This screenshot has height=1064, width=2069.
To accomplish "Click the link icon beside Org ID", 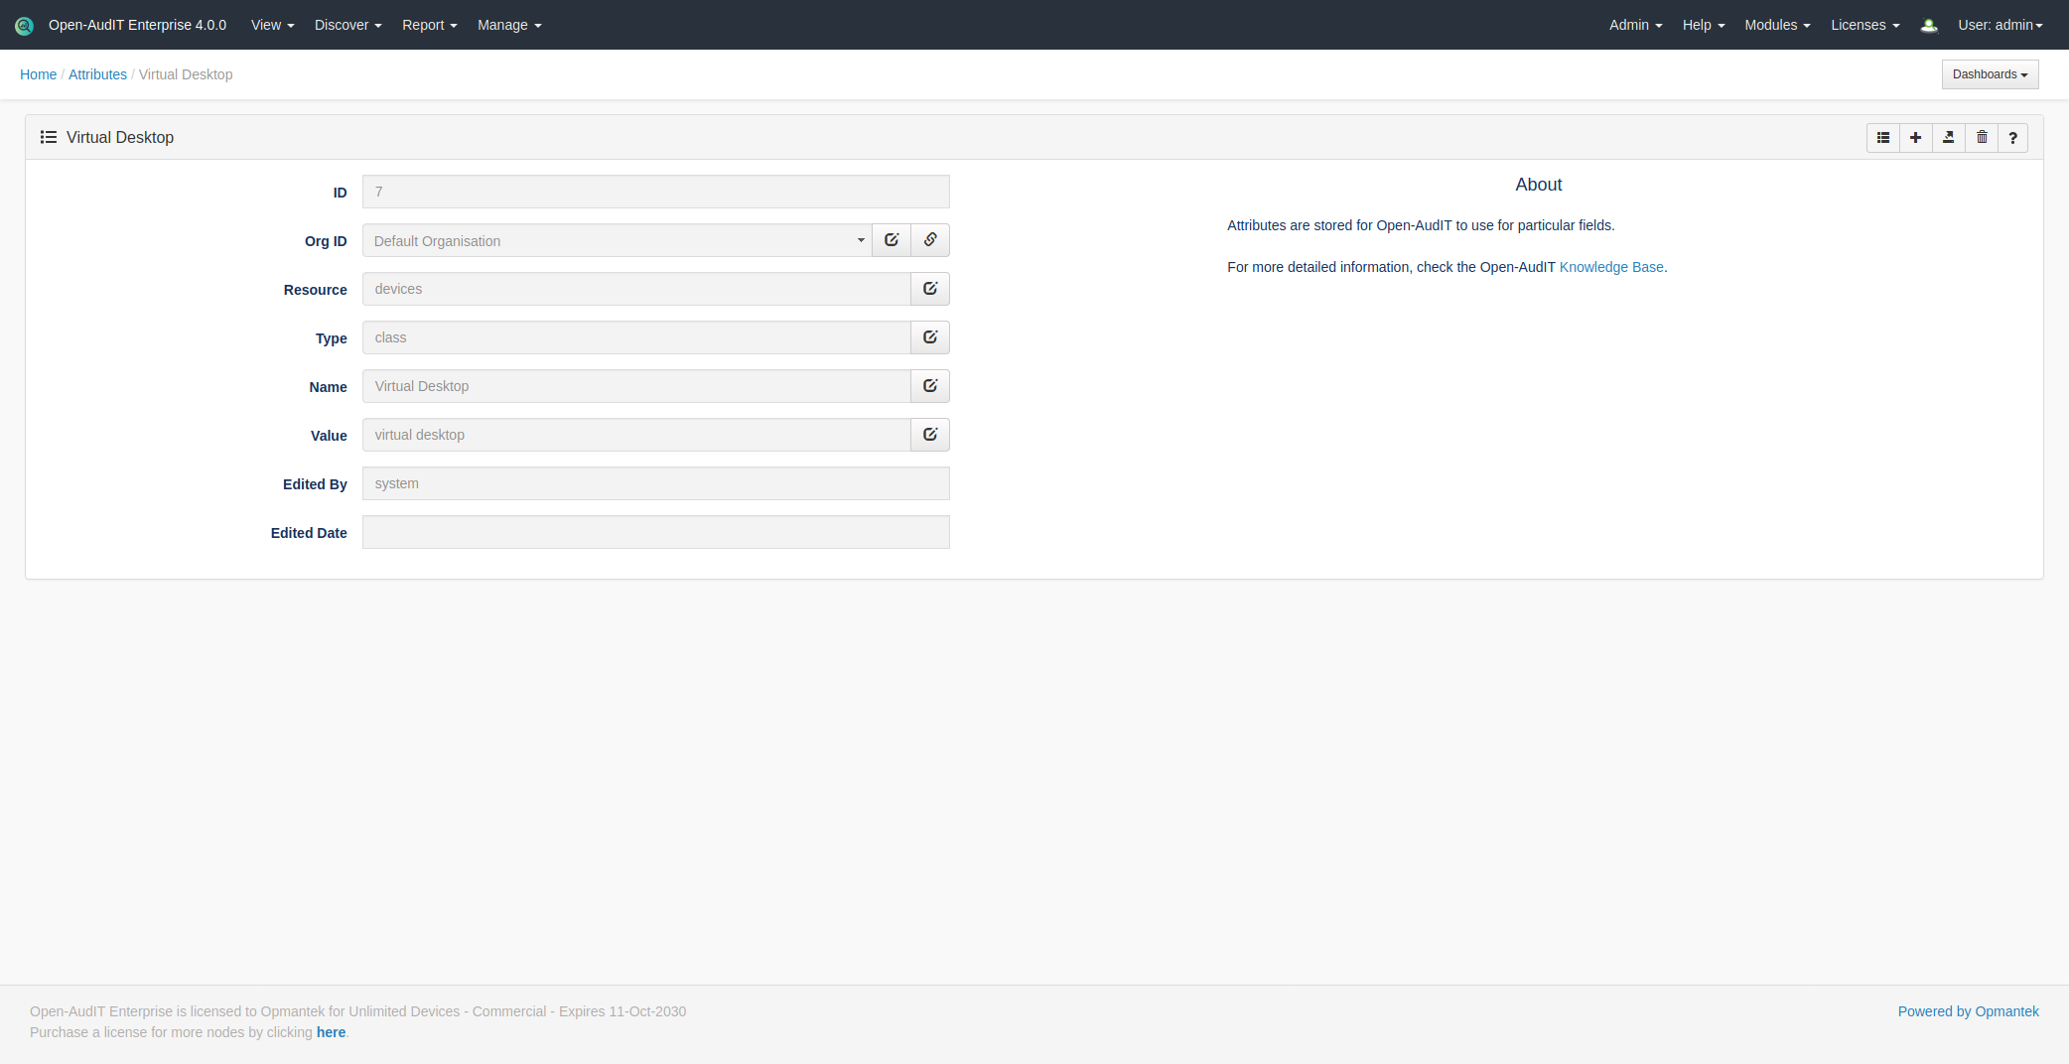I will coord(930,240).
